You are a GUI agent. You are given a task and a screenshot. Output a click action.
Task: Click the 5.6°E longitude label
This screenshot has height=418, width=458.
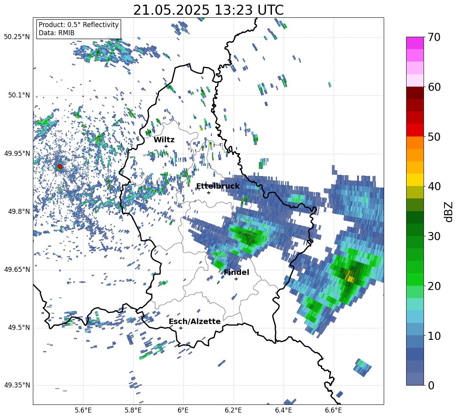click(83, 410)
